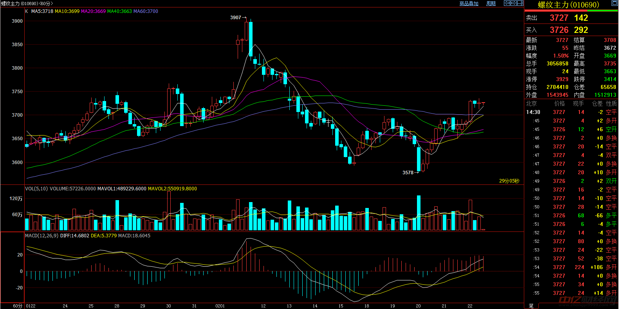The image size is (619, 309).
Task: Click the 螺纹主力(010690) chart title
Action: click(27, 4)
